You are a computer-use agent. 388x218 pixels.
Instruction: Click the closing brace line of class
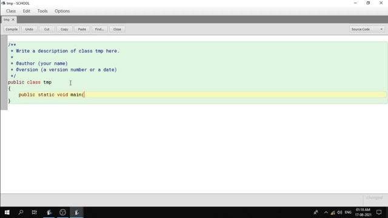10,101
